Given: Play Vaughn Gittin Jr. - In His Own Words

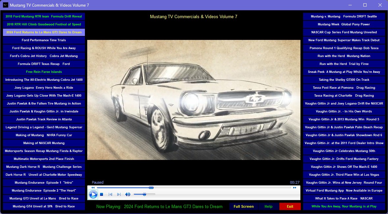Looking at the screenshot, I should coord(344,111).
